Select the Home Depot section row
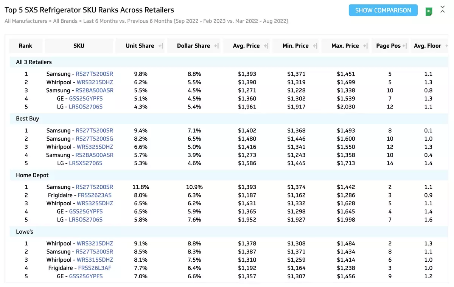 (228, 175)
